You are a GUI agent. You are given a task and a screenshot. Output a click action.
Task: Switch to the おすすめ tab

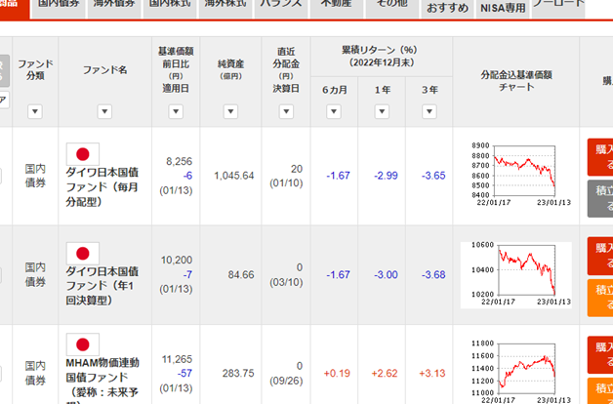[447, 8]
